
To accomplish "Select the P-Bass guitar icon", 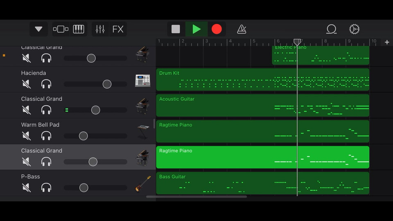I will [x=143, y=184].
